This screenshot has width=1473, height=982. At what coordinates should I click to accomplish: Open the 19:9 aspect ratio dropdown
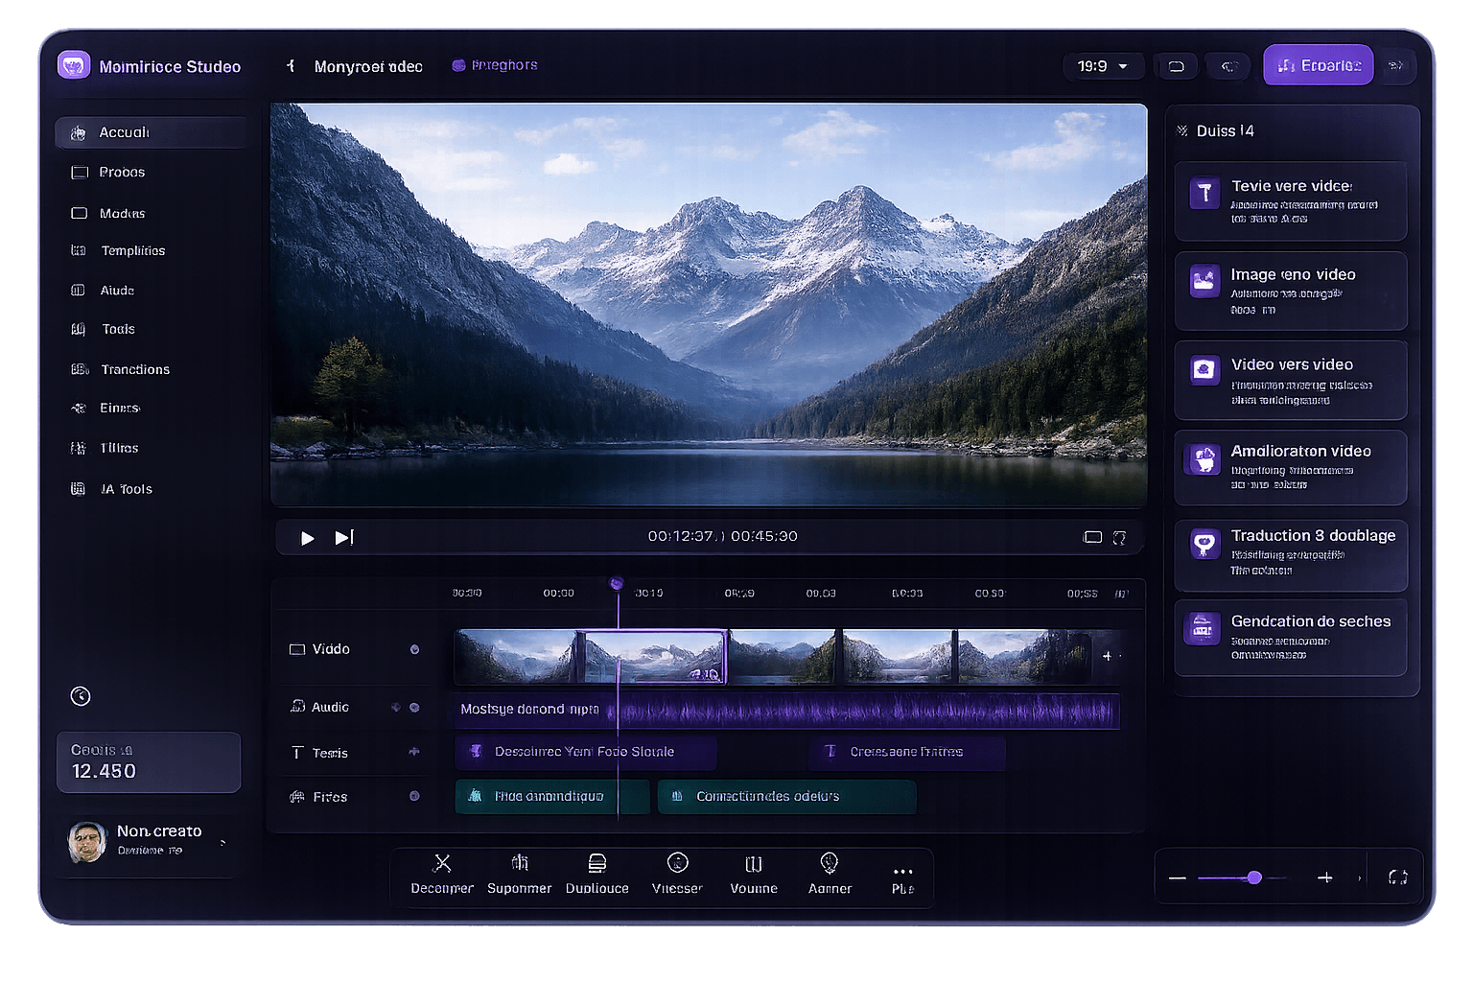(1103, 66)
